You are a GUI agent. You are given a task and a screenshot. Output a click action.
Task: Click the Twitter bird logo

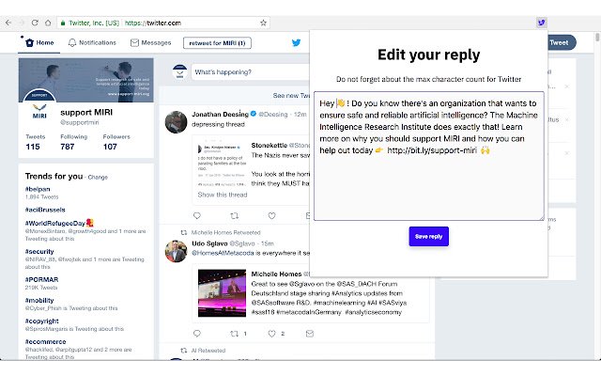[296, 42]
